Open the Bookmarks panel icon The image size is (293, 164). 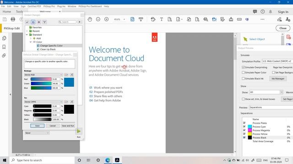[4, 47]
